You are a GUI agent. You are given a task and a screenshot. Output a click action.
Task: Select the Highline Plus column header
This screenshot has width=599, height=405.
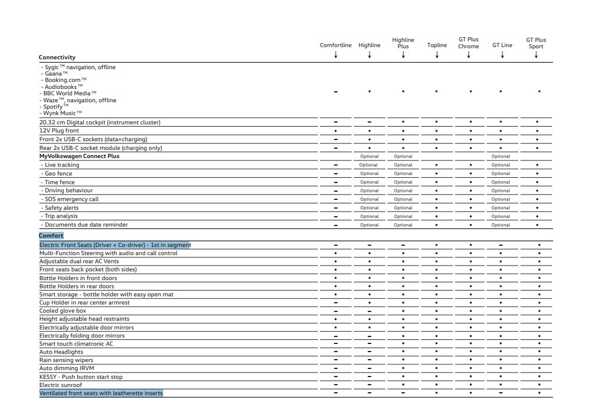click(x=403, y=43)
